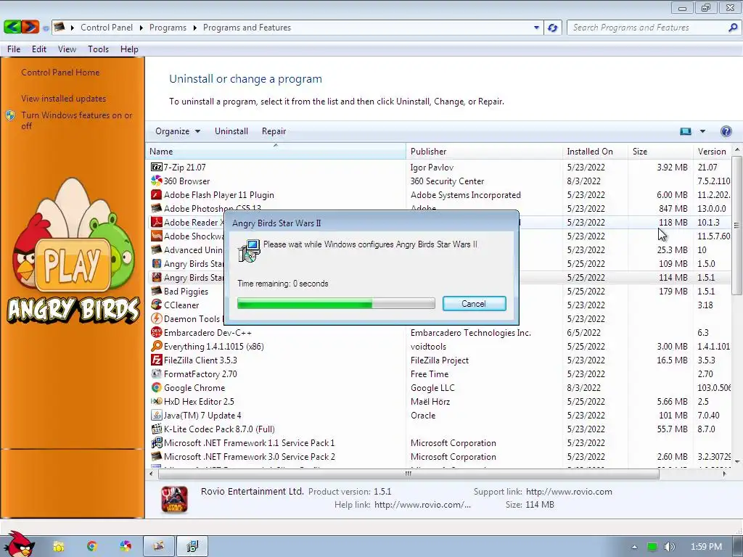Go back with the green arrow
The height and width of the screenshot is (557, 743).
click(12, 27)
